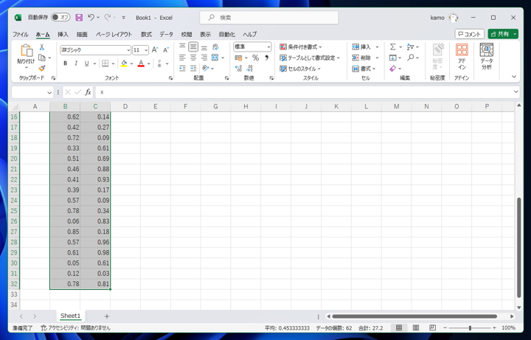Click the Increase Indent icon
Image resolution: width=531 pixels, height=340 pixels.
193,69
